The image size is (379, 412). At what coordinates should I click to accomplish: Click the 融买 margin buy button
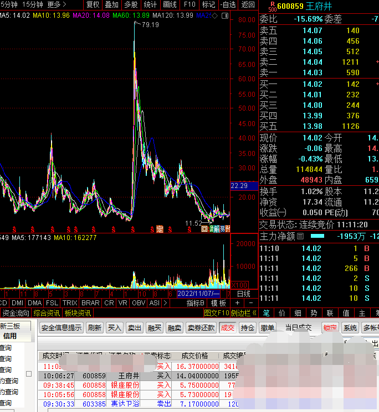pos(155,327)
